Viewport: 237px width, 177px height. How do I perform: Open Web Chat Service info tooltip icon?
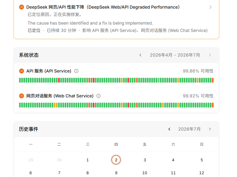click(x=98, y=96)
